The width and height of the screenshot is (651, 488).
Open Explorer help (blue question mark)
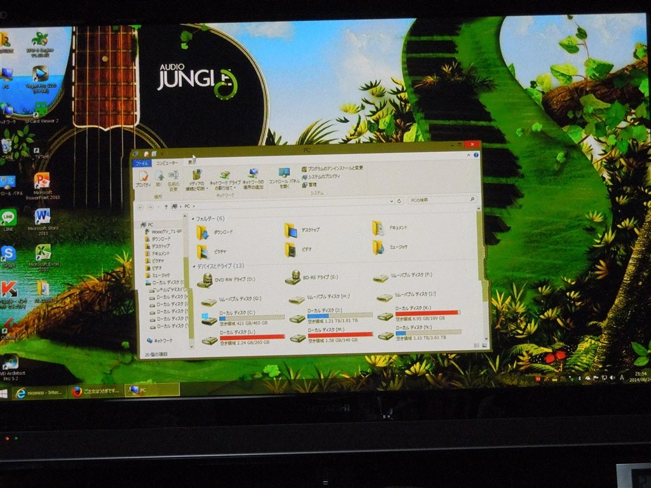(476, 155)
